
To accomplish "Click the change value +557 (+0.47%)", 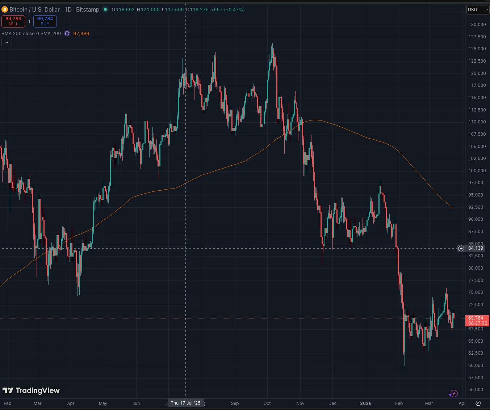I will (x=228, y=10).
